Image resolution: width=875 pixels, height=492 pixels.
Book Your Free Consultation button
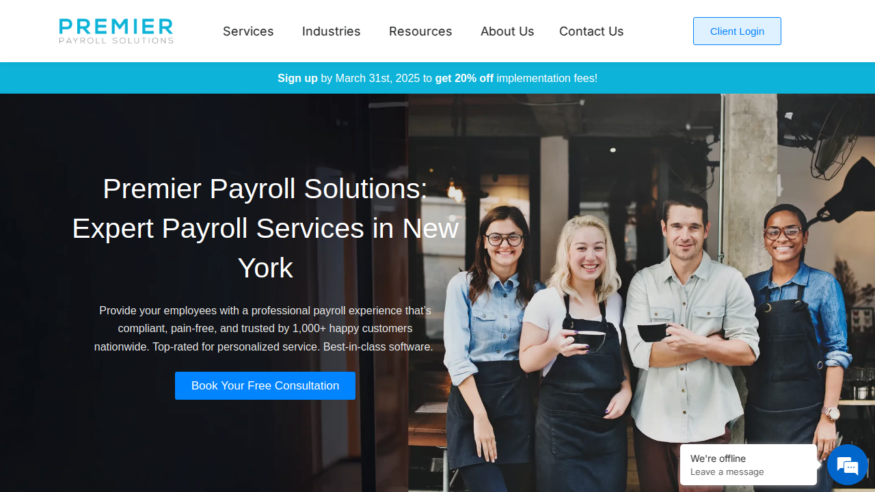(x=265, y=385)
